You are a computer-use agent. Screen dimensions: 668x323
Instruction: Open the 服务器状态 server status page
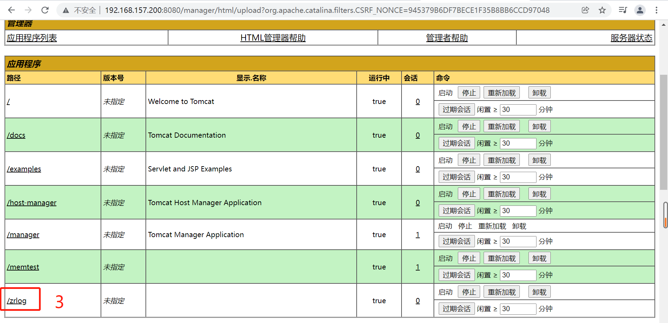coord(631,38)
